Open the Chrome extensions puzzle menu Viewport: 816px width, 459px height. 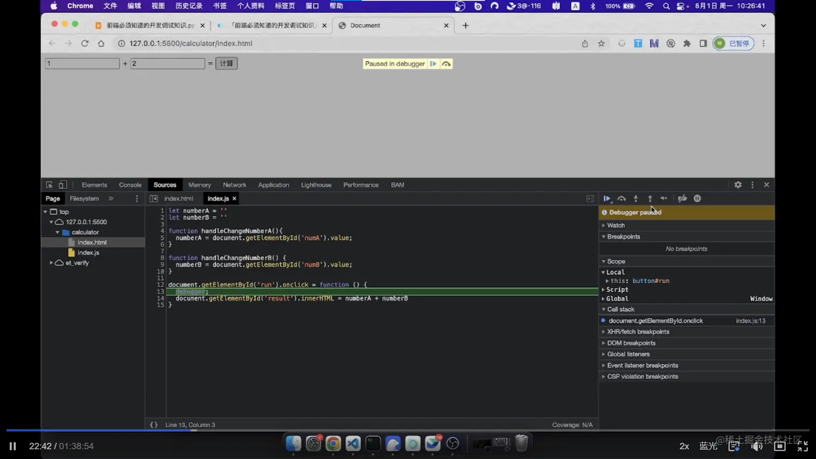coord(687,43)
